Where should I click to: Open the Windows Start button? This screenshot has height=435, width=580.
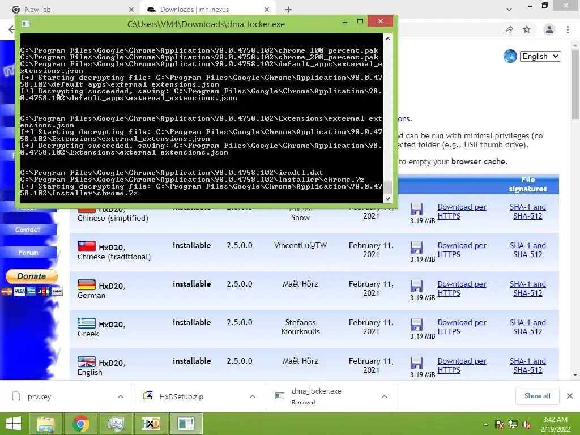[x=14, y=424]
